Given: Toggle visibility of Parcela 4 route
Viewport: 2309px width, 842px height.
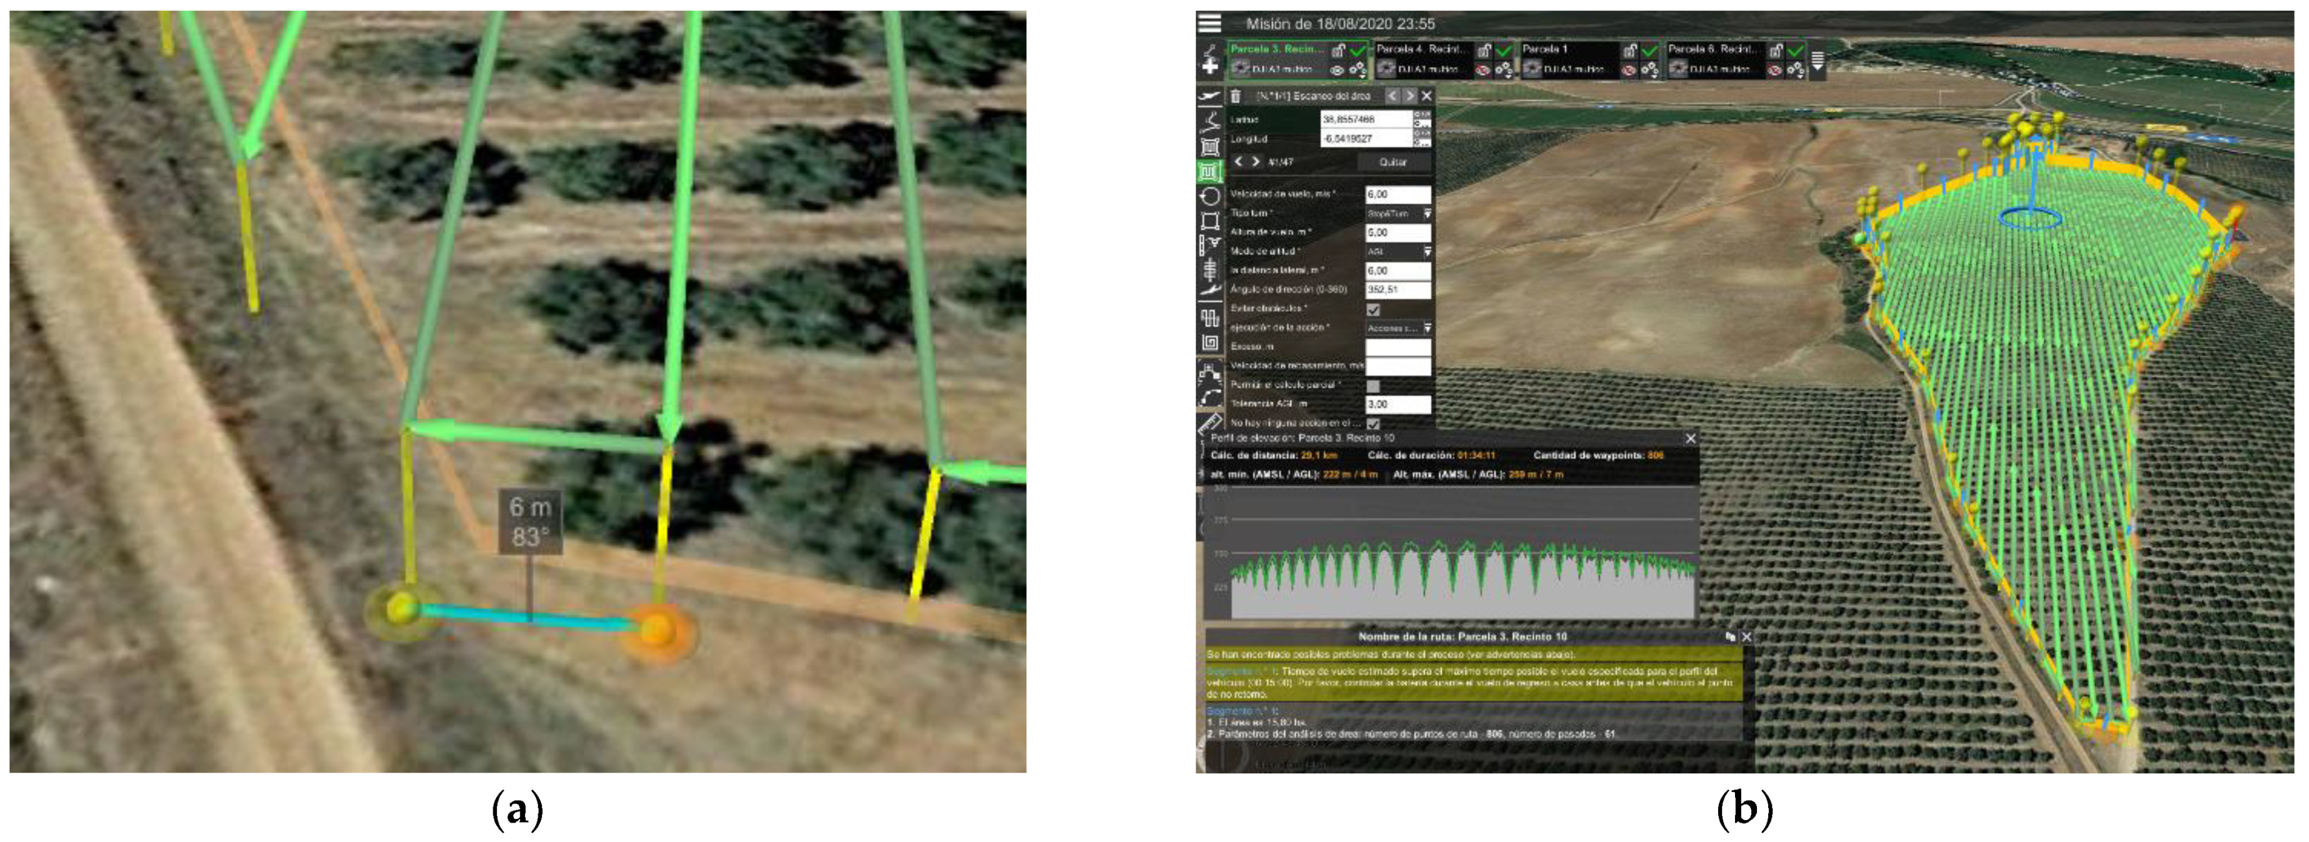Looking at the screenshot, I should (x=1484, y=70).
